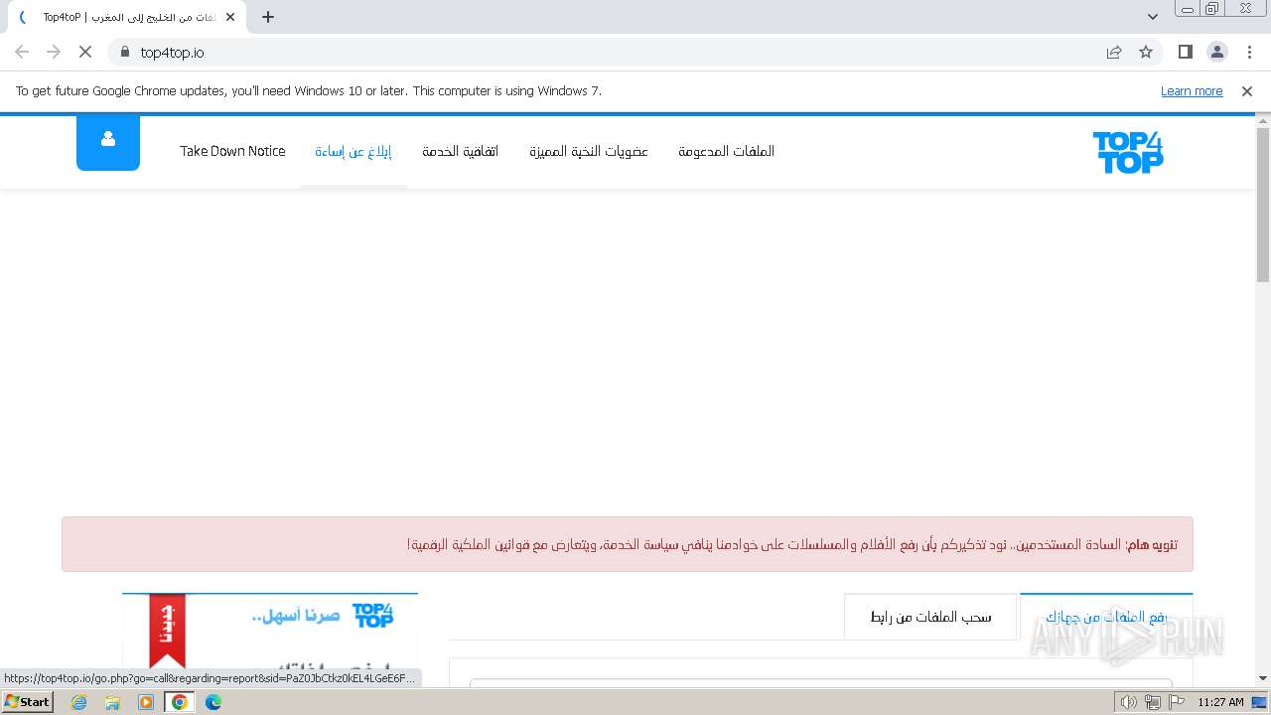Click the blue user account icon button
The image size is (1271, 715).
[108, 143]
